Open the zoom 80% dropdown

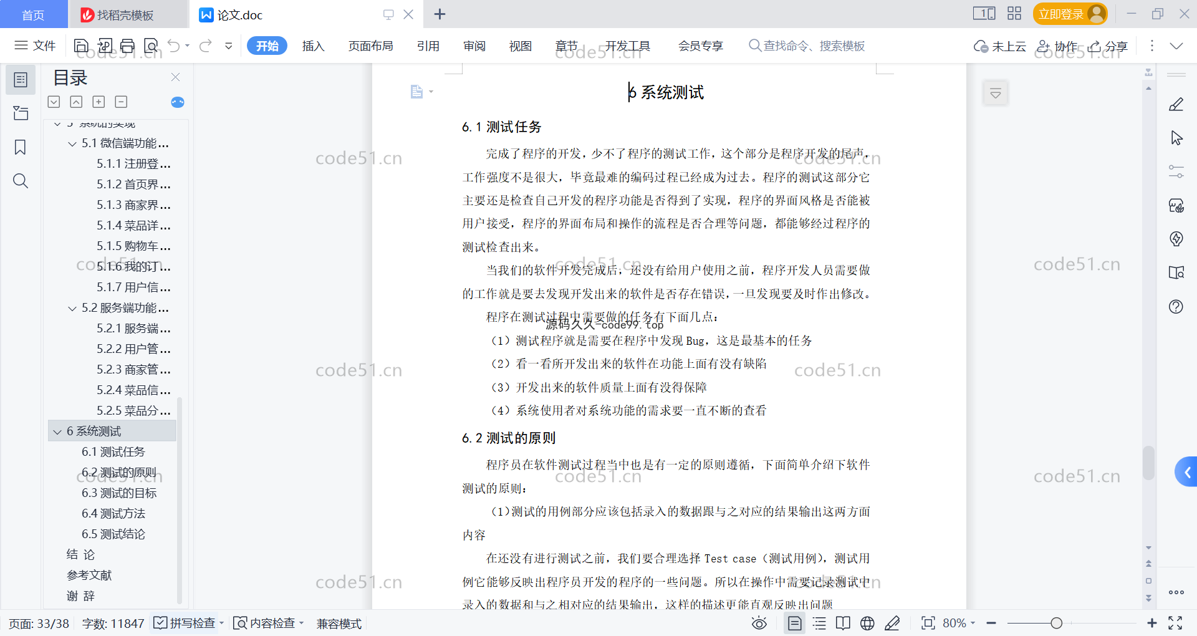(x=959, y=623)
